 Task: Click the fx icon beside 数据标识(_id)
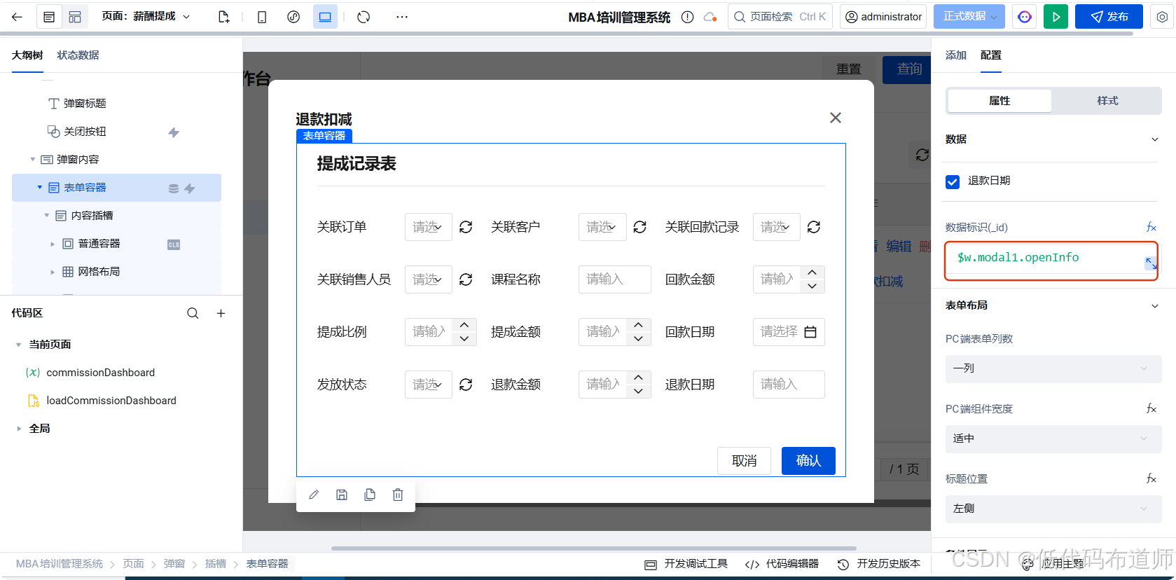click(1151, 227)
